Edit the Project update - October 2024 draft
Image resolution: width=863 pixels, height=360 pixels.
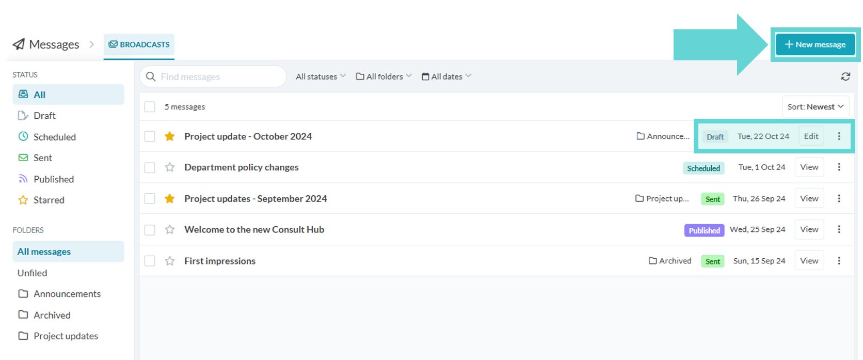811,136
